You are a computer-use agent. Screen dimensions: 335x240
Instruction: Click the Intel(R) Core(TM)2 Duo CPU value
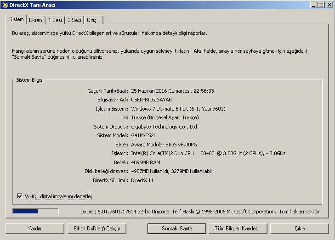coord(208,153)
